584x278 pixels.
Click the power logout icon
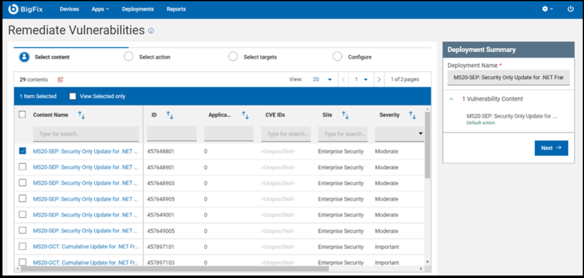570,9
